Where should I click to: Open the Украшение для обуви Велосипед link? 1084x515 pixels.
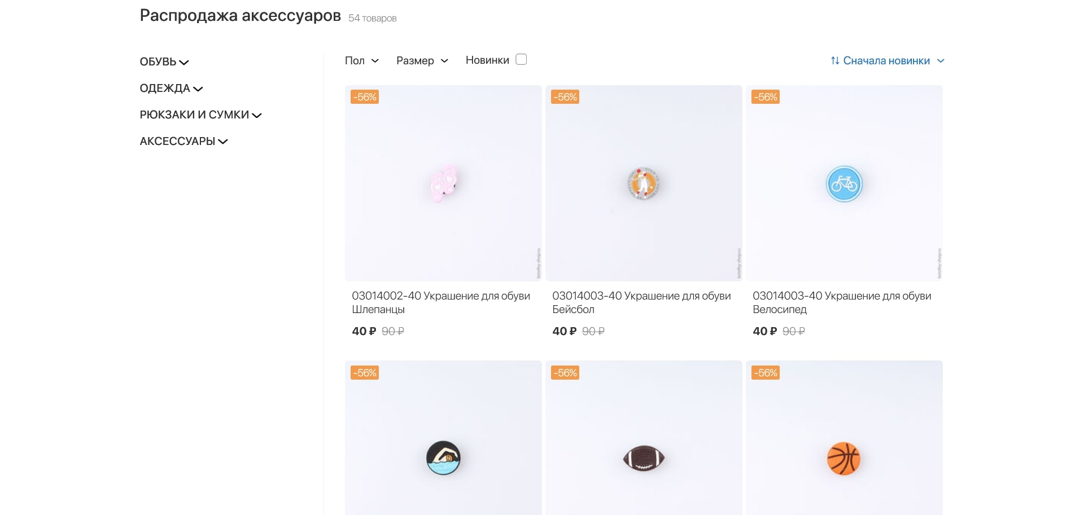(841, 302)
